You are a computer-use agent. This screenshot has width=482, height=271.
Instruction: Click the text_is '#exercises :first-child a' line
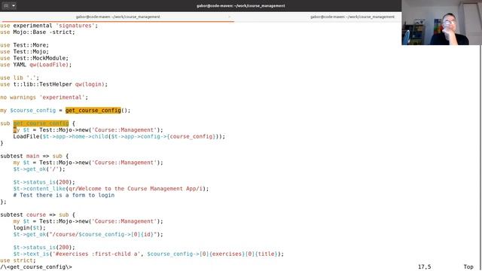click(x=148, y=254)
